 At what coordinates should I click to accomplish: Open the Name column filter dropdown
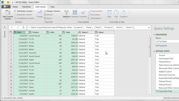coord(112,32)
